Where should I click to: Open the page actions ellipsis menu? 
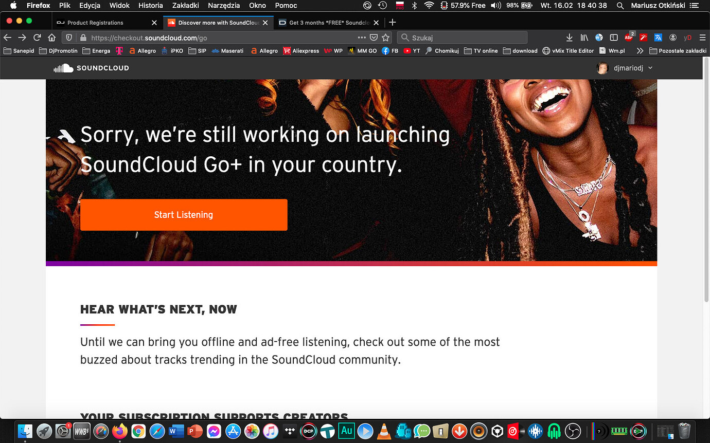362,37
